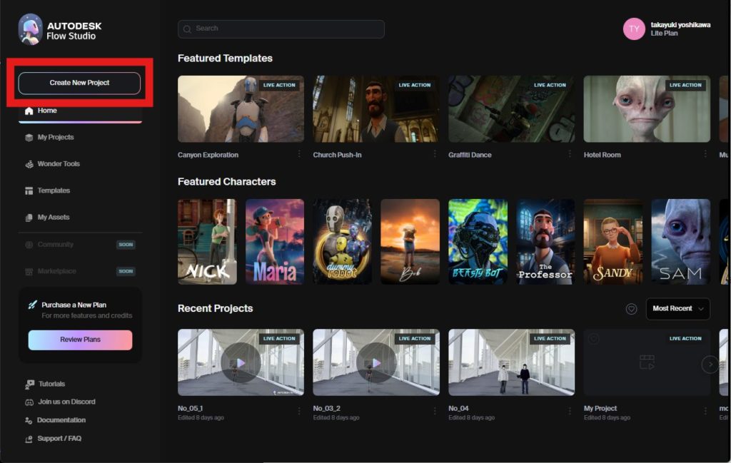Click the Join us on Discord icon
Viewport: 731px width, 463px height.
(x=29, y=402)
